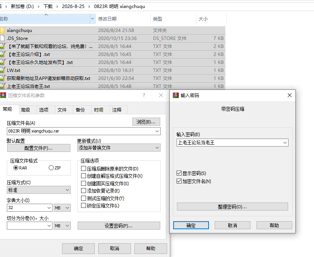Switch to the 时间 tab

(x=98, y=110)
